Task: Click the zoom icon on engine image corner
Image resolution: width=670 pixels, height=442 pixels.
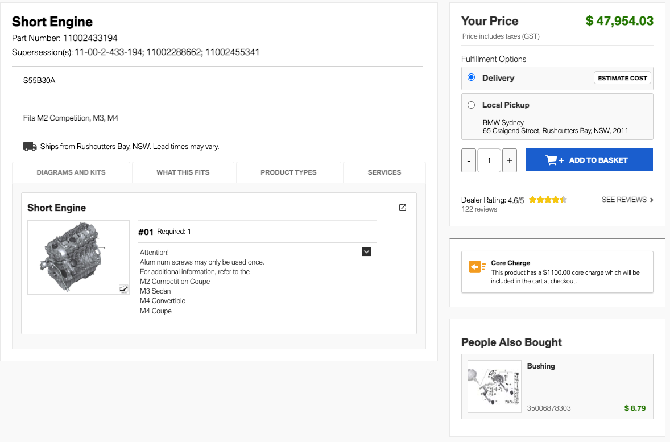Action: pos(123,289)
